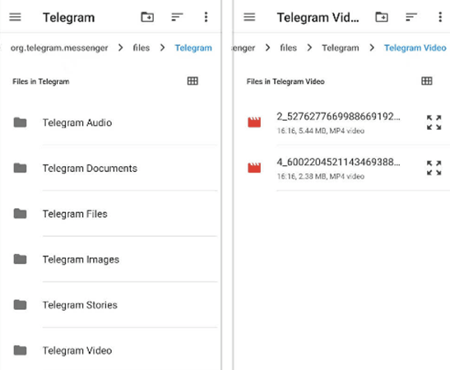Click the 5.44 MB MP4 video details
The width and height of the screenshot is (450, 370).
pos(321,131)
